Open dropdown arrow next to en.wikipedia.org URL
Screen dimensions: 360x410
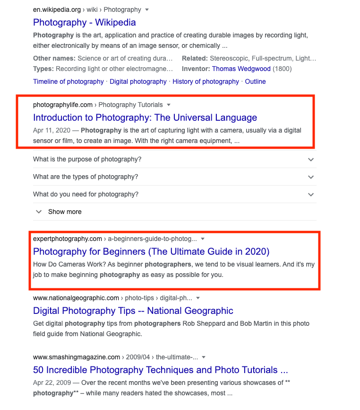click(147, 9)
